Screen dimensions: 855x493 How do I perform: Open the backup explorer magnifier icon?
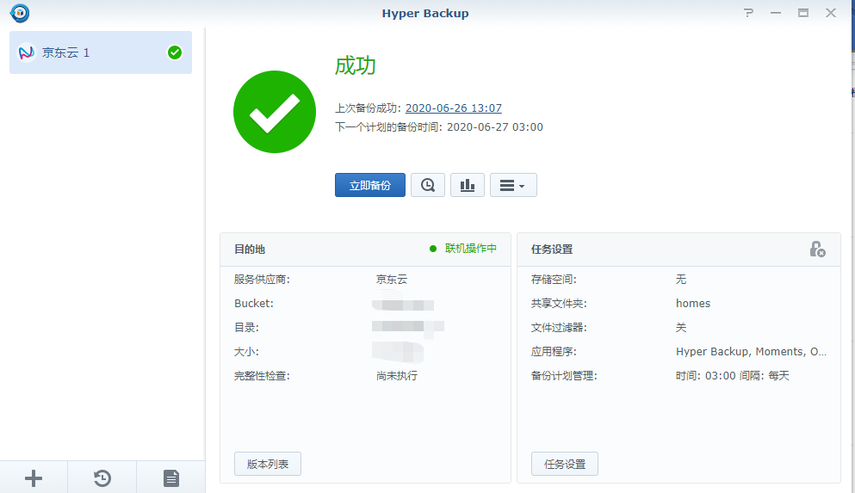[428, 185]
